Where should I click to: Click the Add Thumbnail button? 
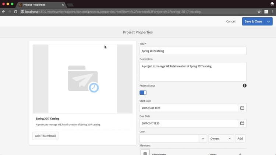(x=45, y=136)
